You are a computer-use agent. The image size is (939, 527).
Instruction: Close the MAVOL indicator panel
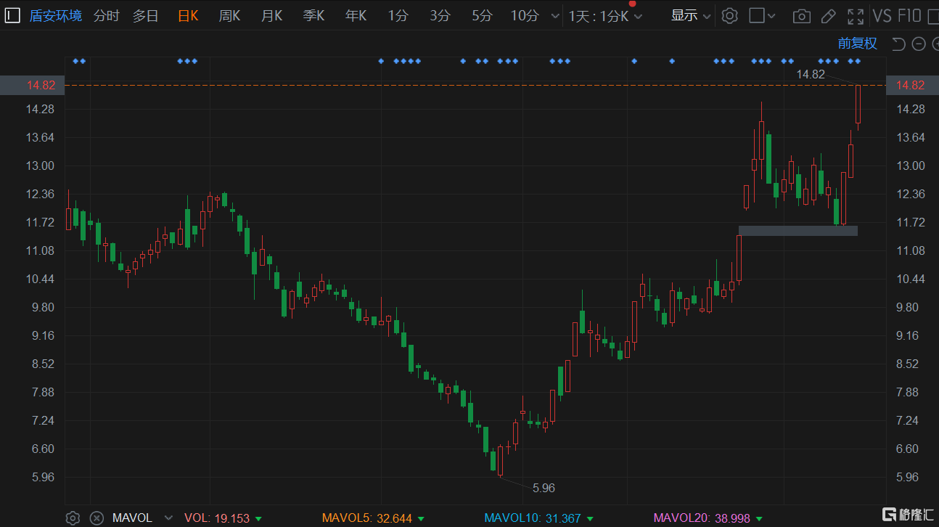97,518
